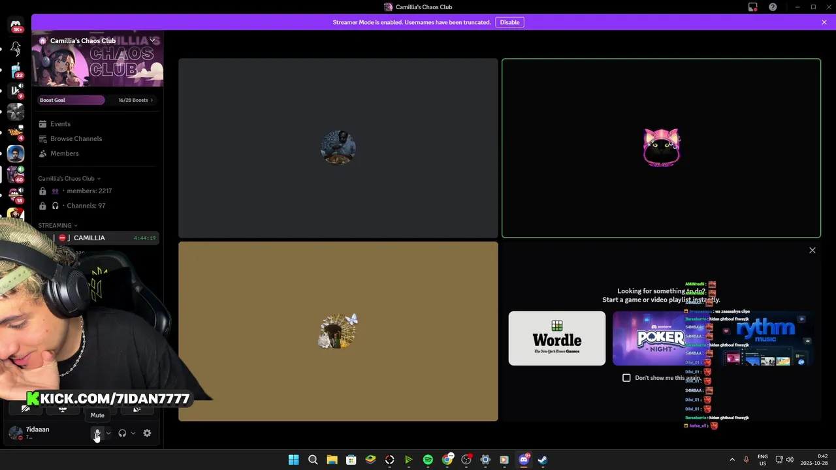Click the network tray icon
The height and width of the screenshot is (470, 836).
click(x=779, y=460)
